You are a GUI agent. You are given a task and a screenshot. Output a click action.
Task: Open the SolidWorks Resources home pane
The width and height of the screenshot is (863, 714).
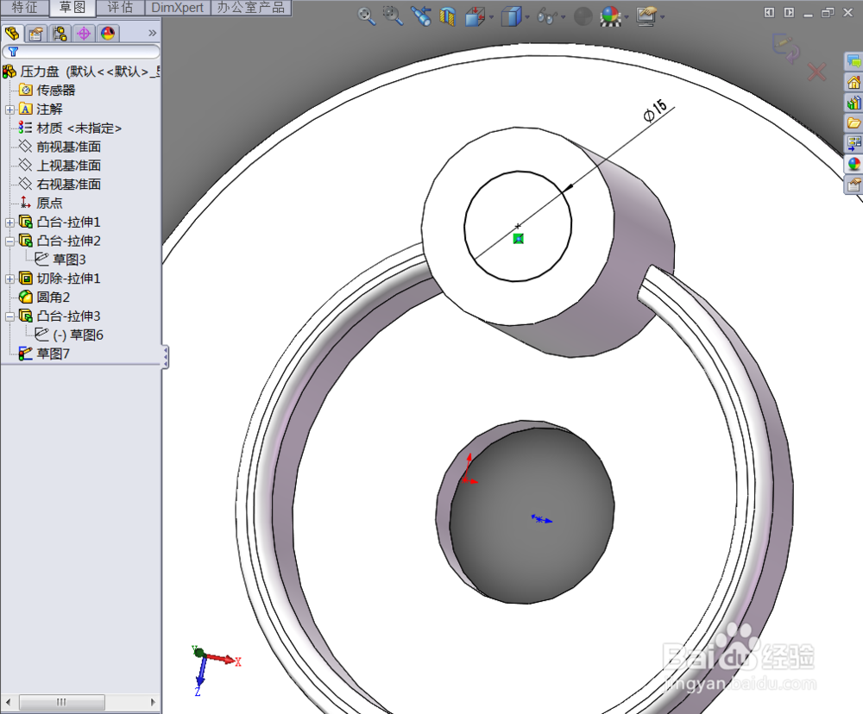point(854,82)
